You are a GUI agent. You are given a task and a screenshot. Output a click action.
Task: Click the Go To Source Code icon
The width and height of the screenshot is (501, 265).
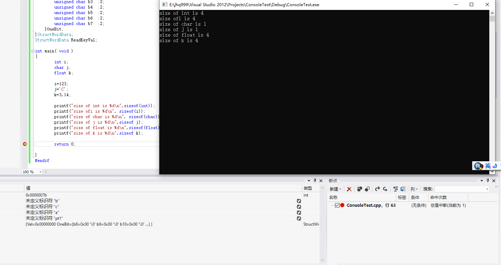pos(396,189)
